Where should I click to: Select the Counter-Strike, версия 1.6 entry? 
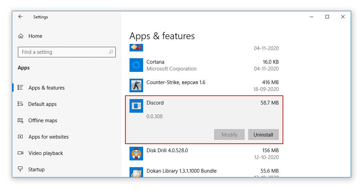176,82
